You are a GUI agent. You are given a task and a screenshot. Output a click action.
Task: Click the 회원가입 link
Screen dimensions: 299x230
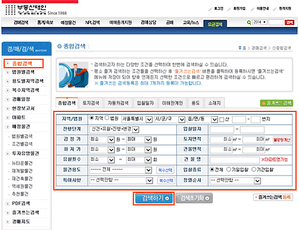(x=239, y=8)
